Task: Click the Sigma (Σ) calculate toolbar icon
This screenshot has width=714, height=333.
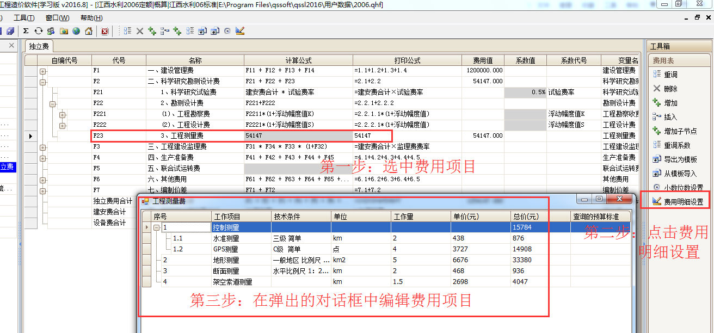Action: pyautogui.click(x=26, y=31)
